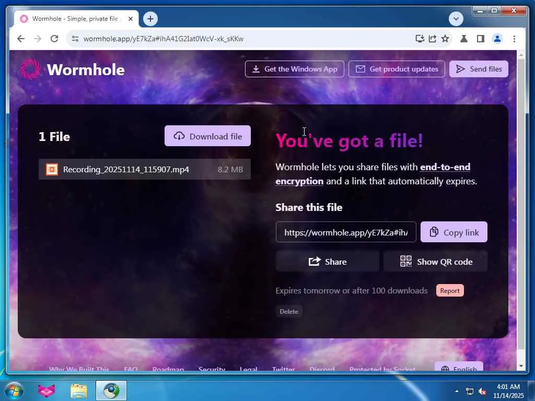
Task: Click the Share button
Action: 328,262
